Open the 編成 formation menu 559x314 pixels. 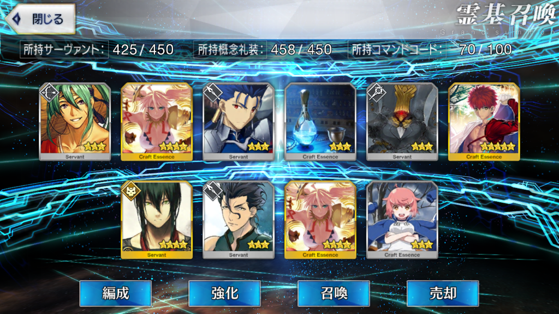tap(116, 294)
